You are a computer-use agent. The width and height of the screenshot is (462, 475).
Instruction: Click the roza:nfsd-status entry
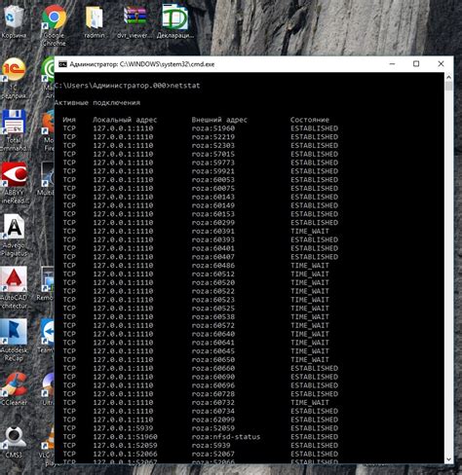point(226,437)
